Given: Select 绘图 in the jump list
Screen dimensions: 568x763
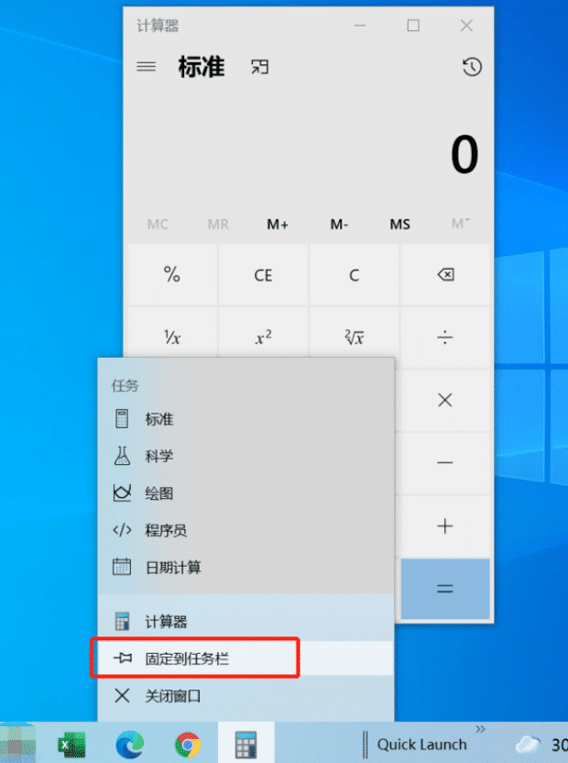Looking at the screenshot, I should (246, 493).
